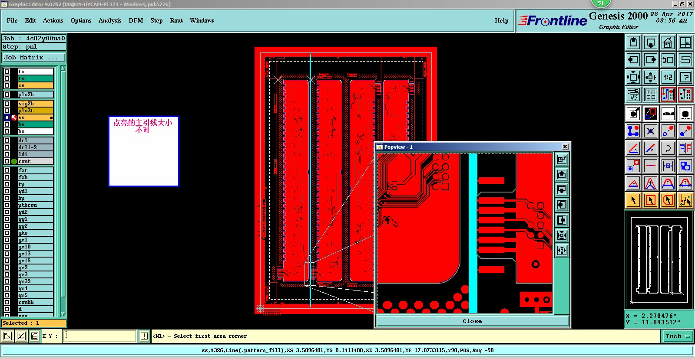Click the pan down arrow icon

click(651, 42)
